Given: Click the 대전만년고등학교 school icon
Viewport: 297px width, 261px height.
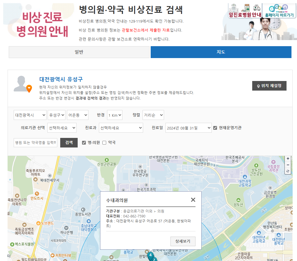Looking at the screenshot, I should click(x=259, y=233).
